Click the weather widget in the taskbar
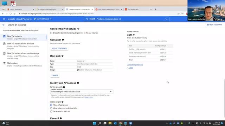This screenshot has width=225, height=126. [x=6, y=123]
